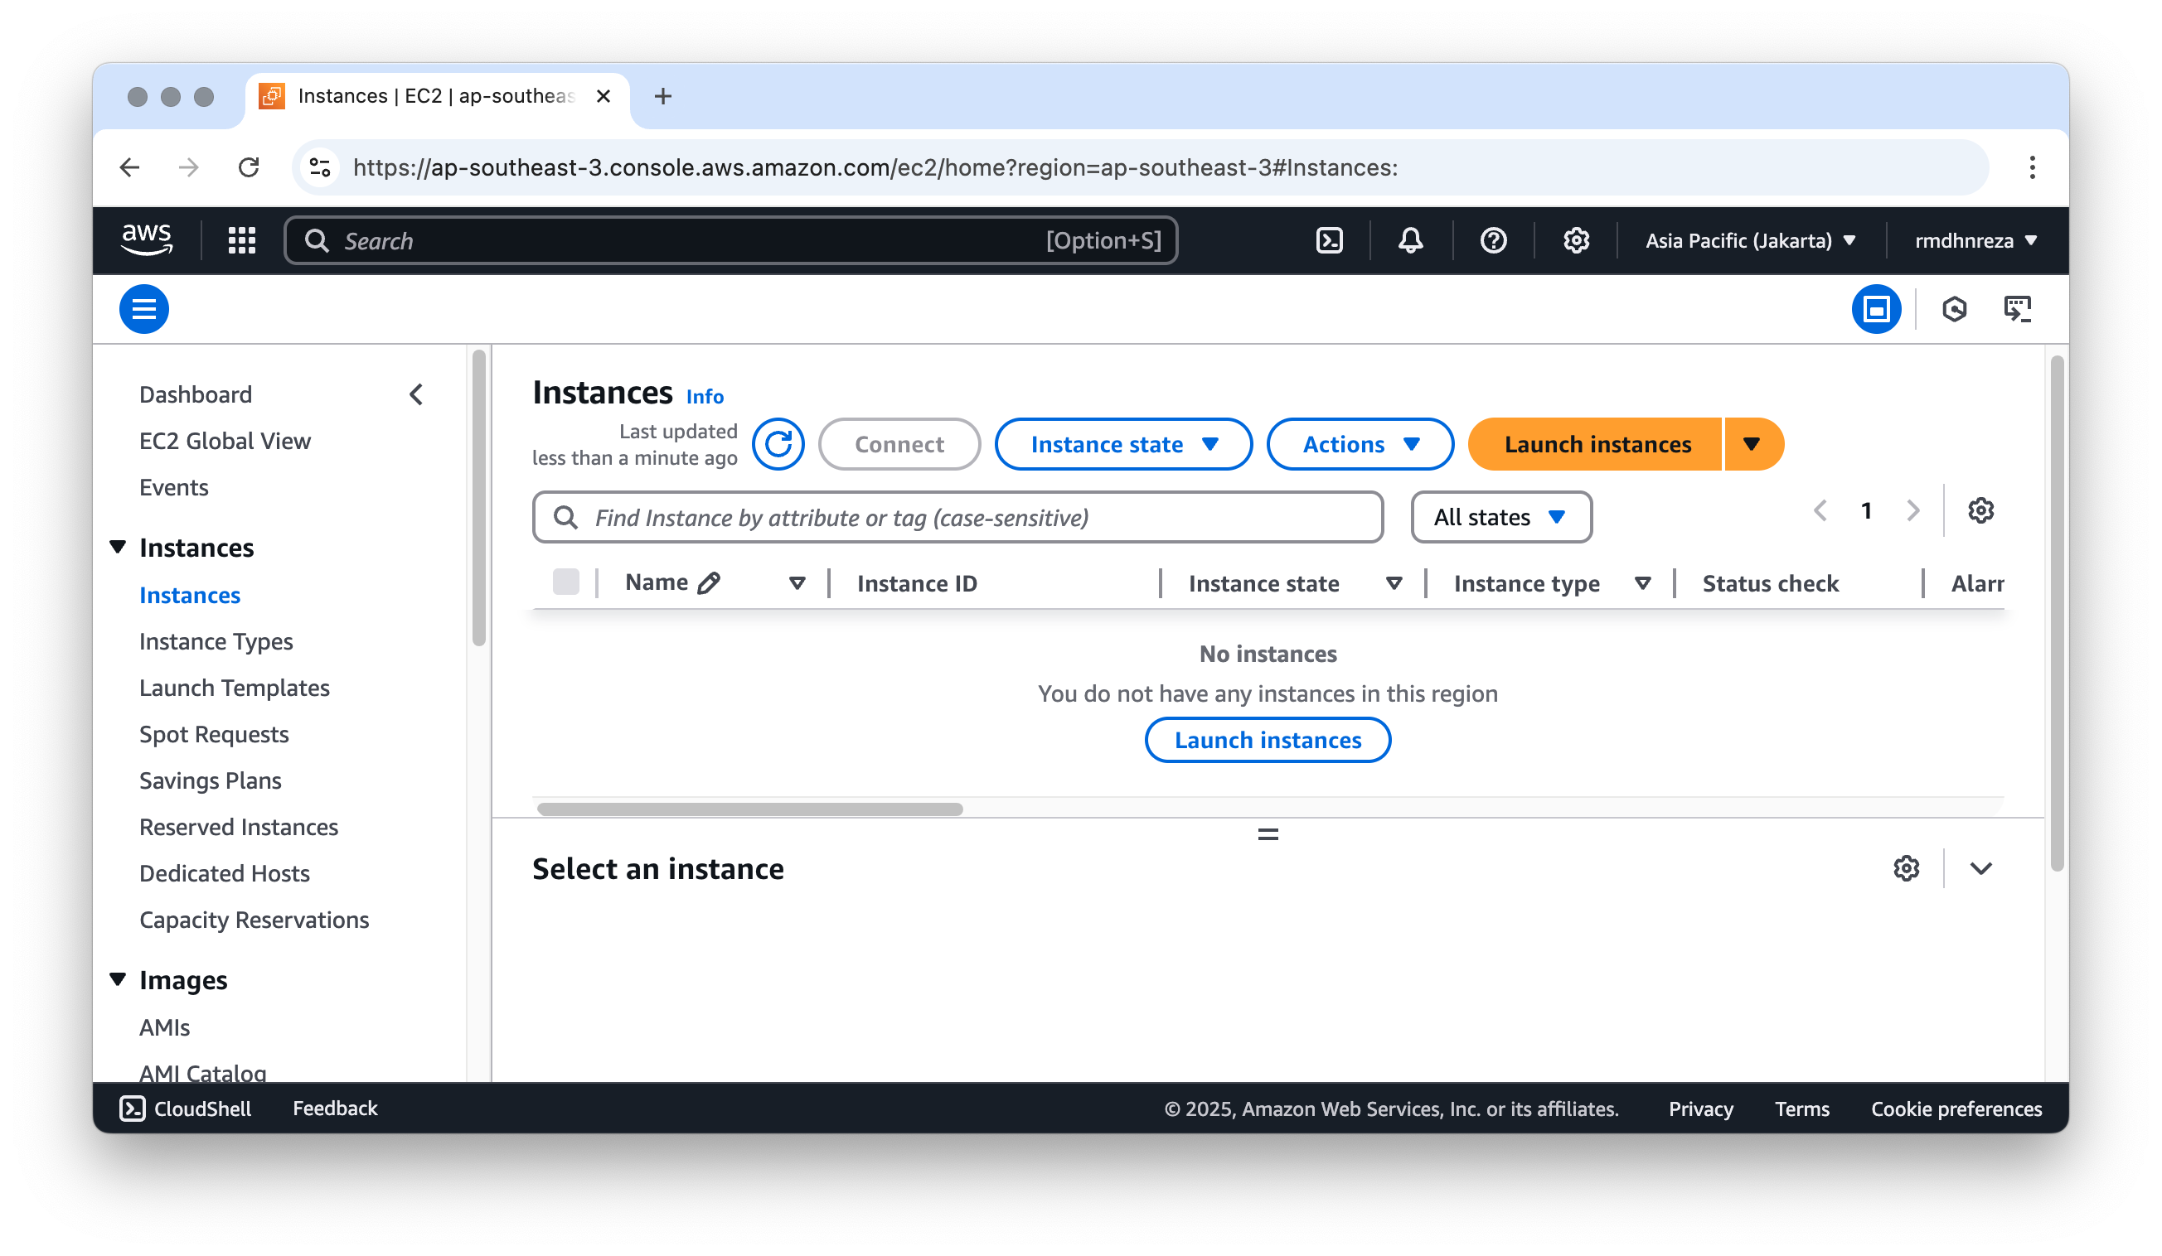Open the Privacy footer link

tap(1700, 1109)
